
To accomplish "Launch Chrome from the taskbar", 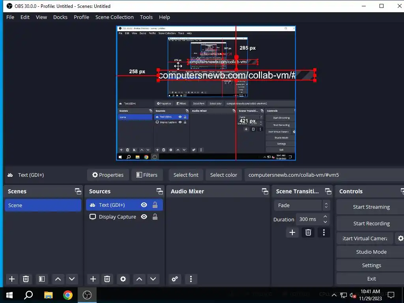I will tap(68, 295).
